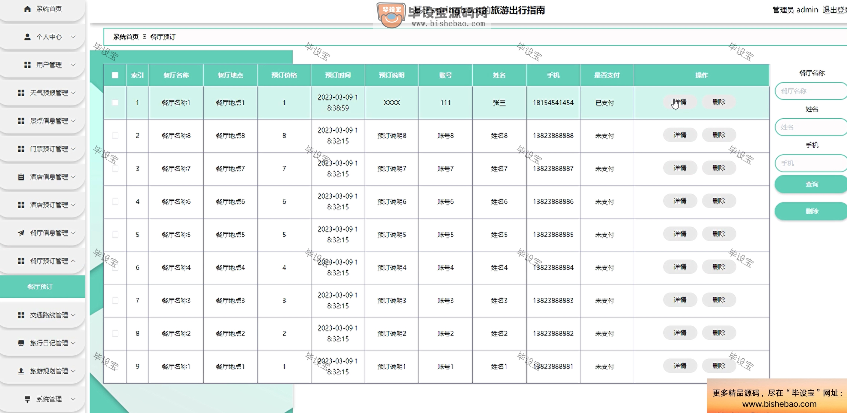
Task: Open the 旅行日记管理 menu label
Action: 49,343
